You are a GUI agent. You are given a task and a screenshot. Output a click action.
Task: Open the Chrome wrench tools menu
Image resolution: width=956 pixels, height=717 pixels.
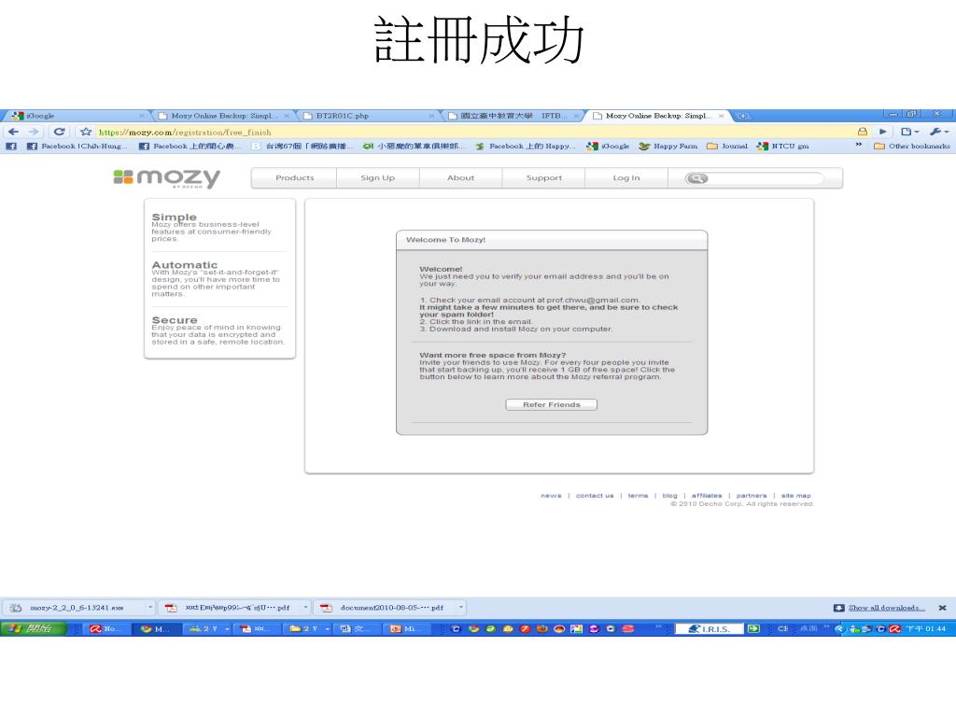938,132
